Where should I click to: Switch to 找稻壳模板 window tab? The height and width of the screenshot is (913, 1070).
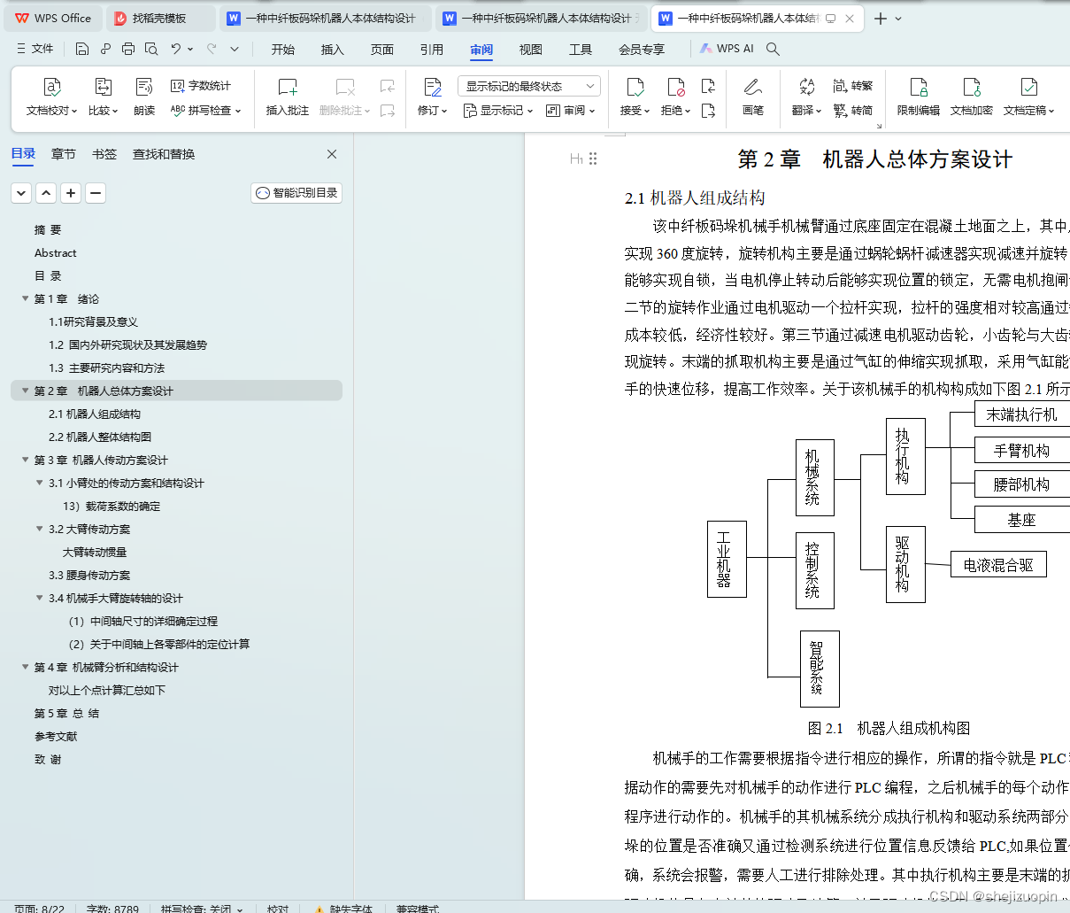pos(162,18)
